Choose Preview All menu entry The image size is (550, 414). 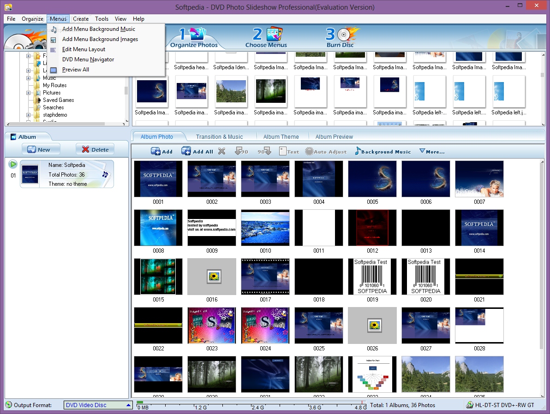click(x=106, y=70)
